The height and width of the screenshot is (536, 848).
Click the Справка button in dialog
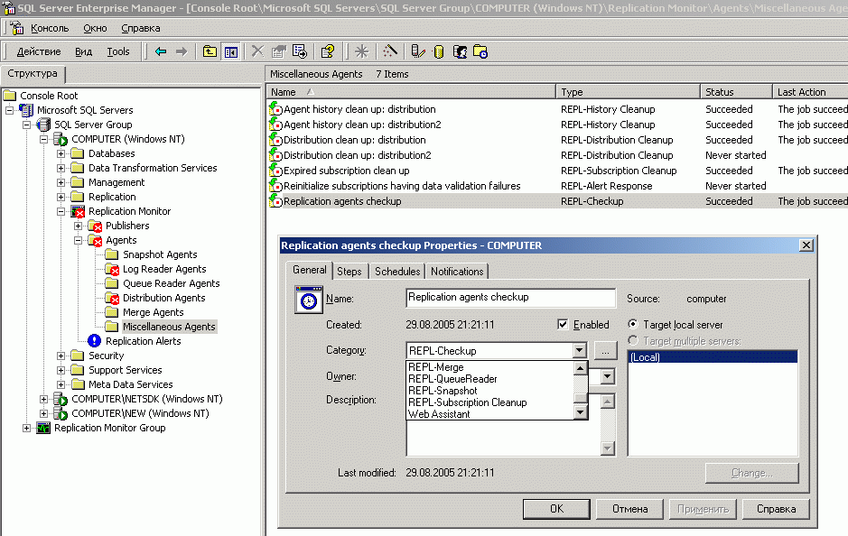tap(776, 508)
